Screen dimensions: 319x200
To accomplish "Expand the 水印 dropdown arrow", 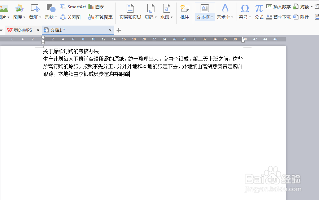I will pyautogui.click(x=172, y=17).
